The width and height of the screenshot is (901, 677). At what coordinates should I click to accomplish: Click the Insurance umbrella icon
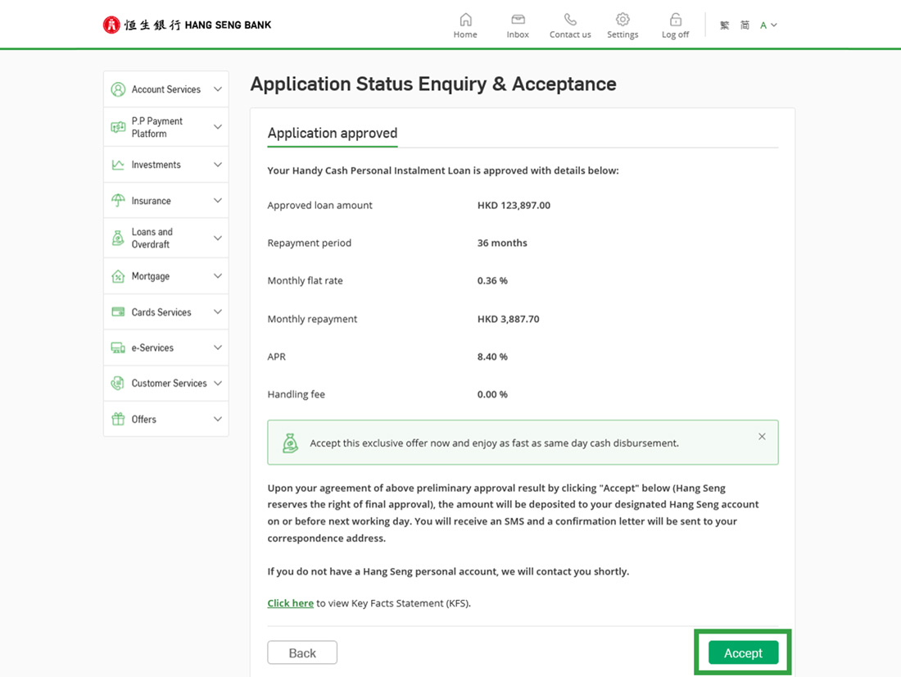[x=119, y=200]
